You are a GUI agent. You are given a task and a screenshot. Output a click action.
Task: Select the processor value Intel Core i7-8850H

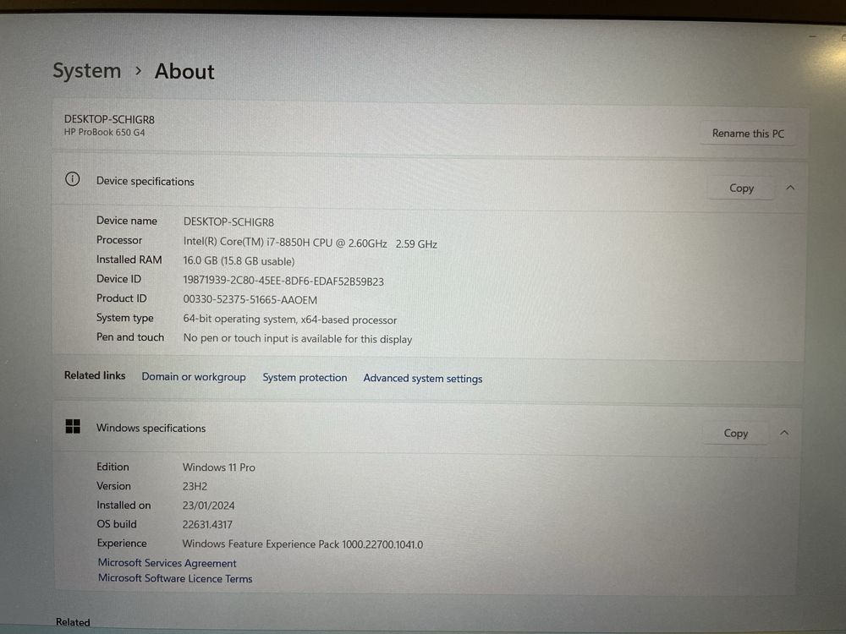(310, 243)
